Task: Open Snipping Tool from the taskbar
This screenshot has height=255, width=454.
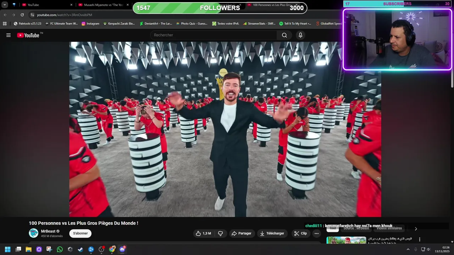Action: (x=49, y=249)
